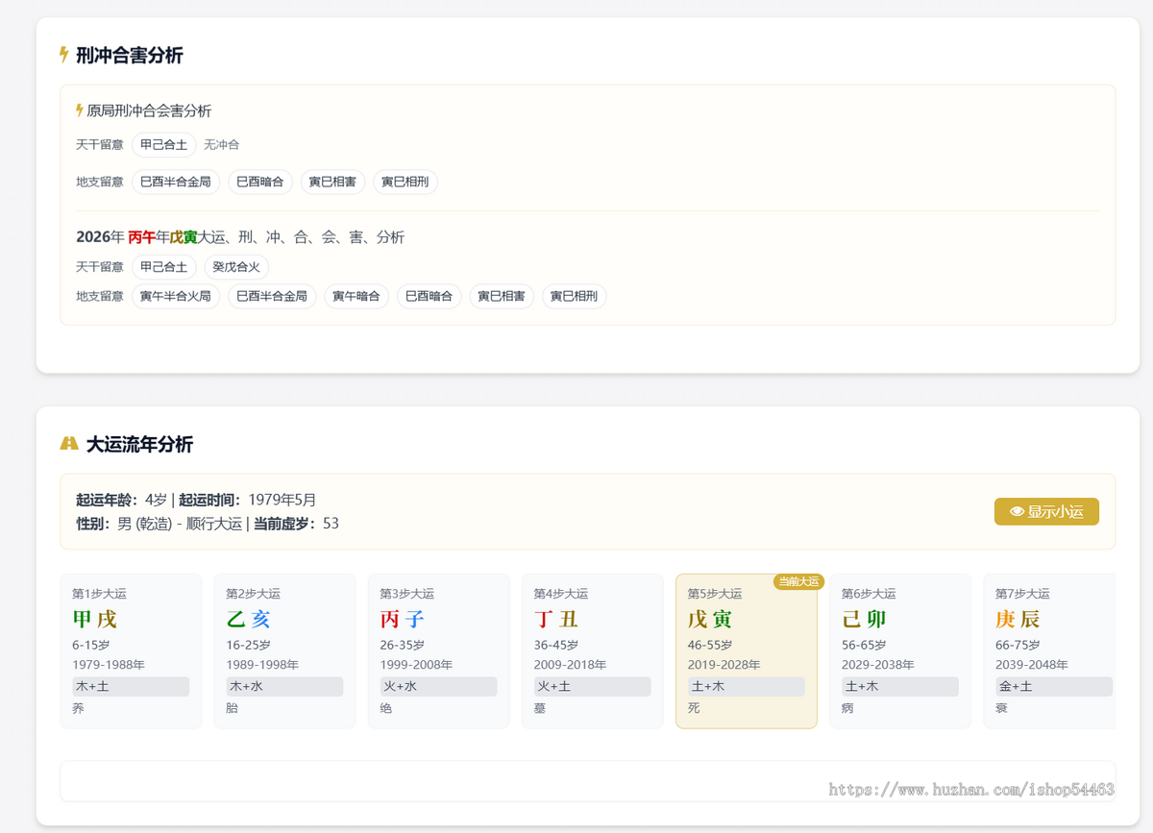Viewport: 1153px width, 833px height.
Task: Click the 66-75岁 age range
Action: (x=1018, y=646)
